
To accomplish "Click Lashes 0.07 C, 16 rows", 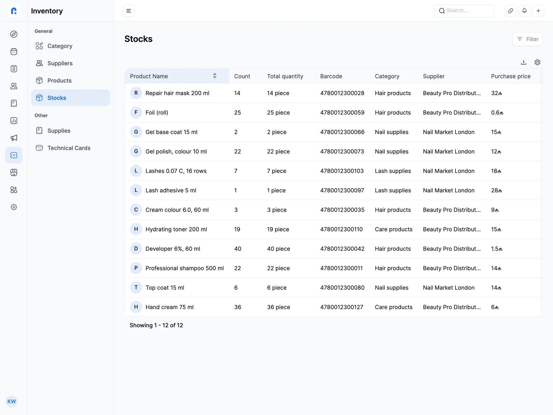I will click(x=176, y=171).
